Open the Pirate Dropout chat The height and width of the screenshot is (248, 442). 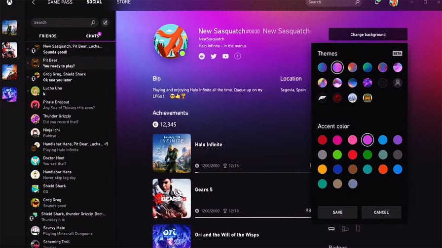pos(71,105)
